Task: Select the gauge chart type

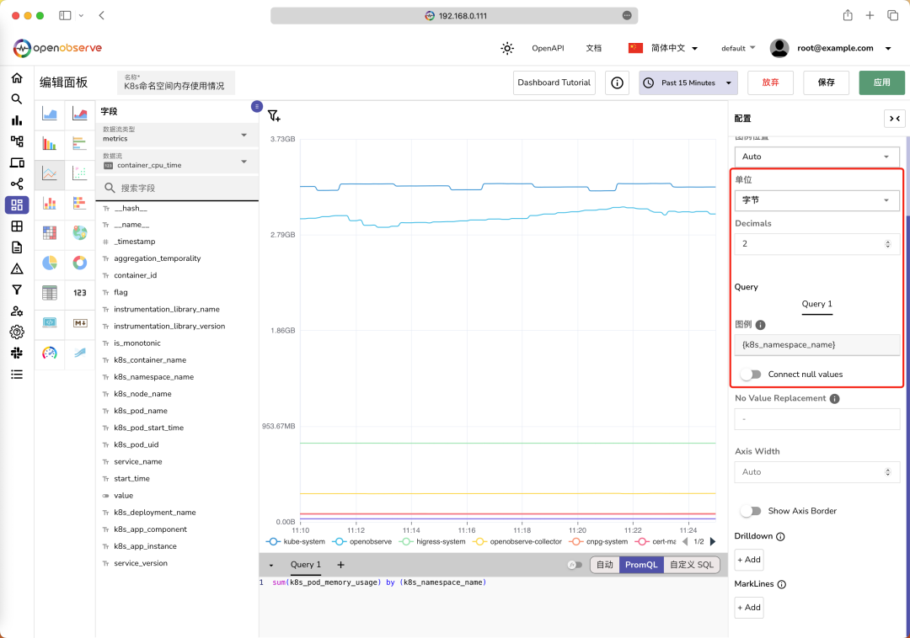Action: [x=50, y=353]
